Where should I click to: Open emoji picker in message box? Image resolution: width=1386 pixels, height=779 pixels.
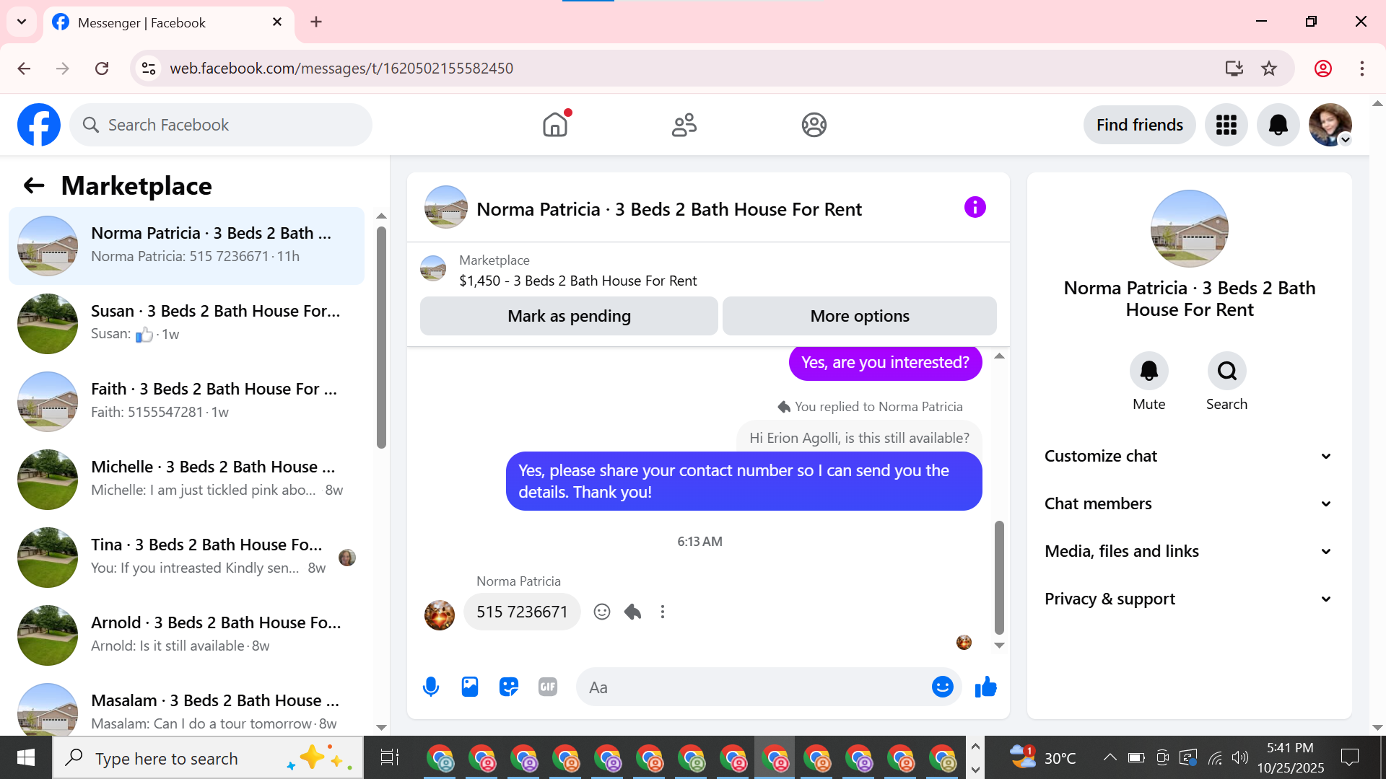tap(942, 687)
